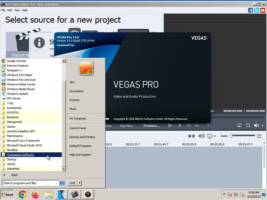This screenshot has width=267, height=200.
Task: Open Windows Fax and Scan
Action: coord(31,80)
